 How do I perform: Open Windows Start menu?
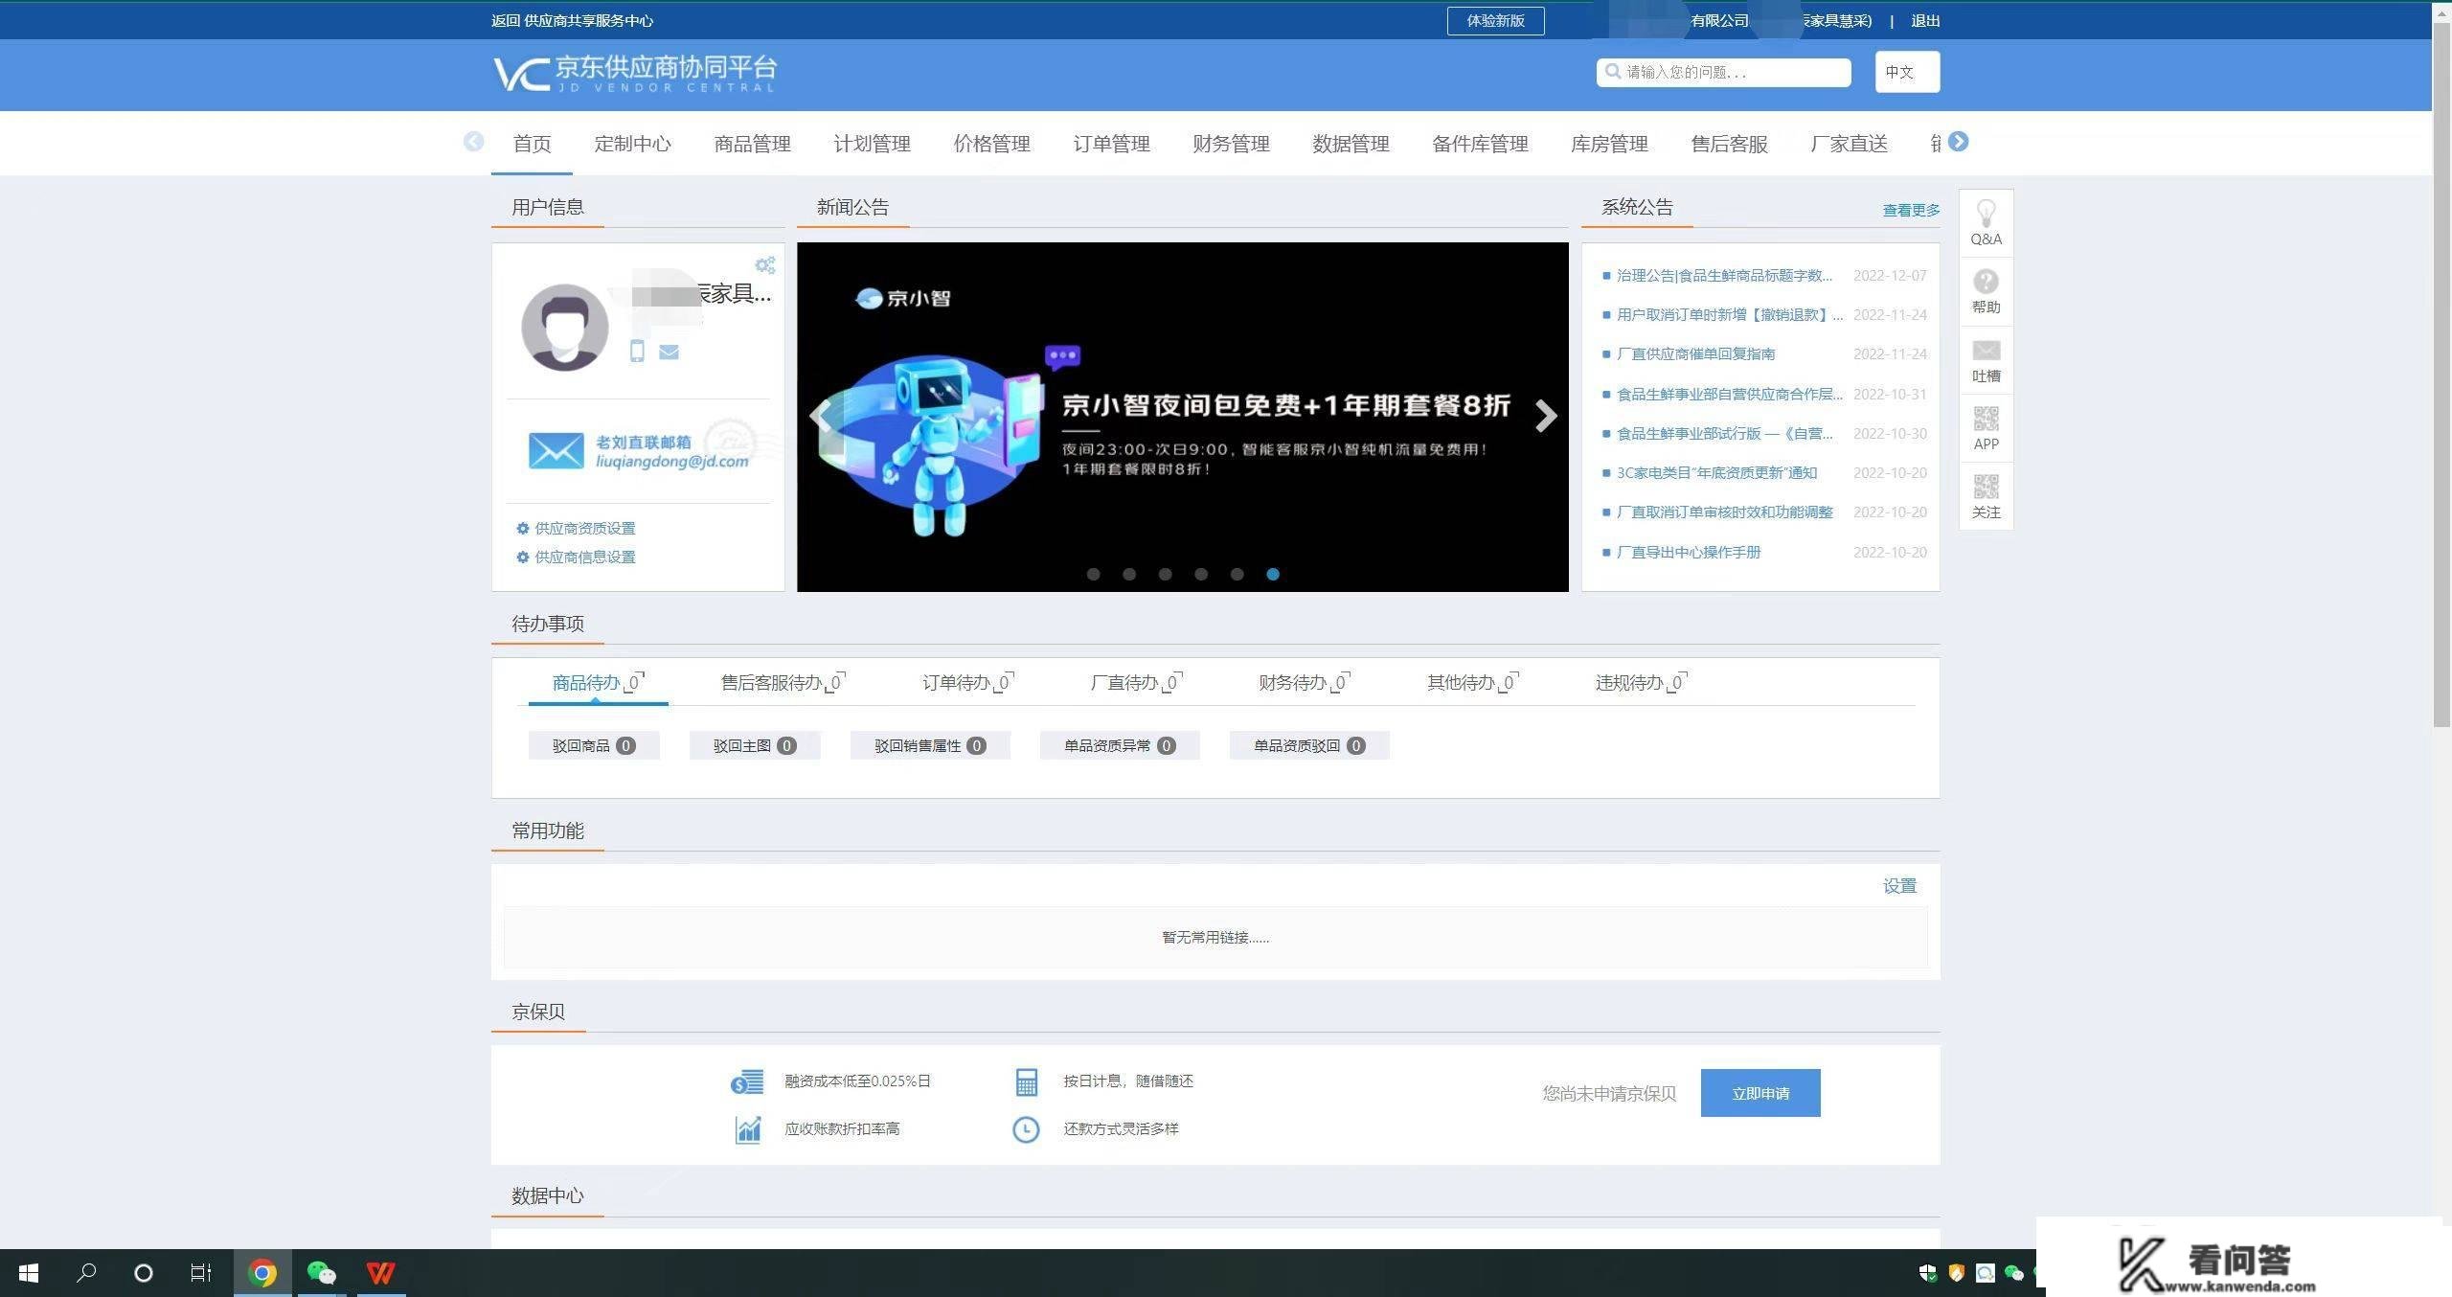(x=29, y=1273)
